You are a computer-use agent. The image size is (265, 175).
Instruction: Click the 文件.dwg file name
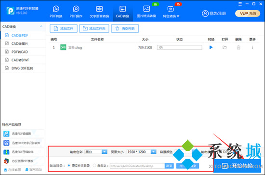75,48
